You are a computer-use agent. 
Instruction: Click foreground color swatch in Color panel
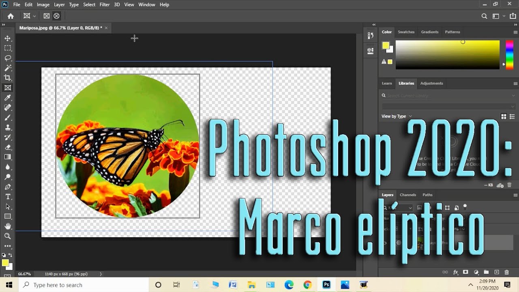point(386,45)
